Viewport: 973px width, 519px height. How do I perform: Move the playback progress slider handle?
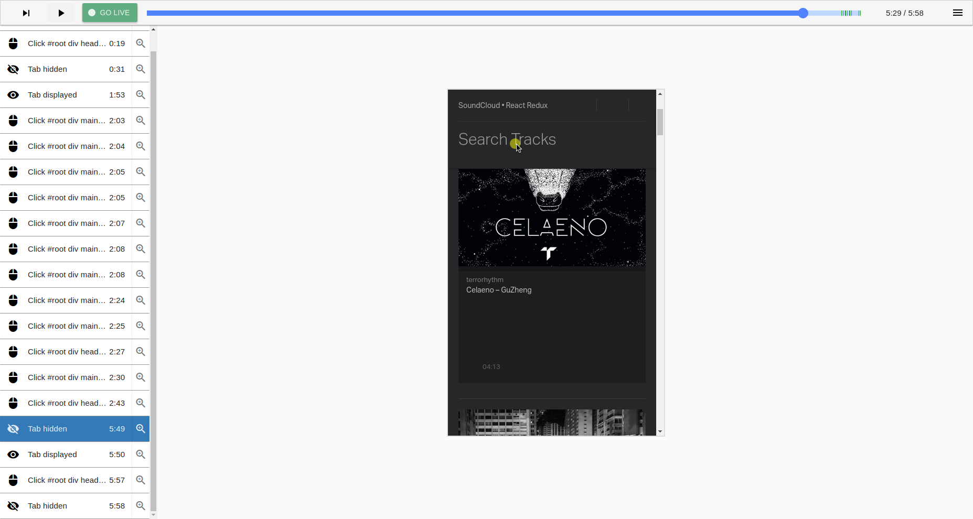point(803,13)
